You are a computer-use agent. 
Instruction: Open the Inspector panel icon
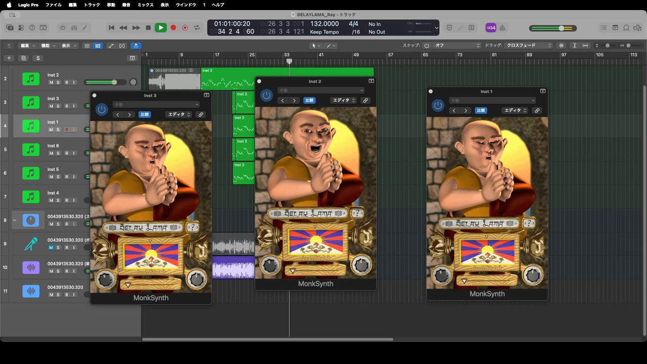(x=21, y=28)
